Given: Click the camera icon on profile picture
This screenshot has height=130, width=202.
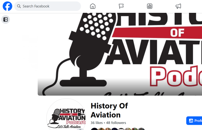Looking at the screenshot, I should pyautogui.click(x=80, y=129).
